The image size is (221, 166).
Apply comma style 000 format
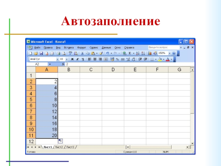(123, 59)
